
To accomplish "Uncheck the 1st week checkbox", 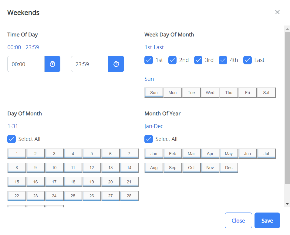I will (149, 60).
